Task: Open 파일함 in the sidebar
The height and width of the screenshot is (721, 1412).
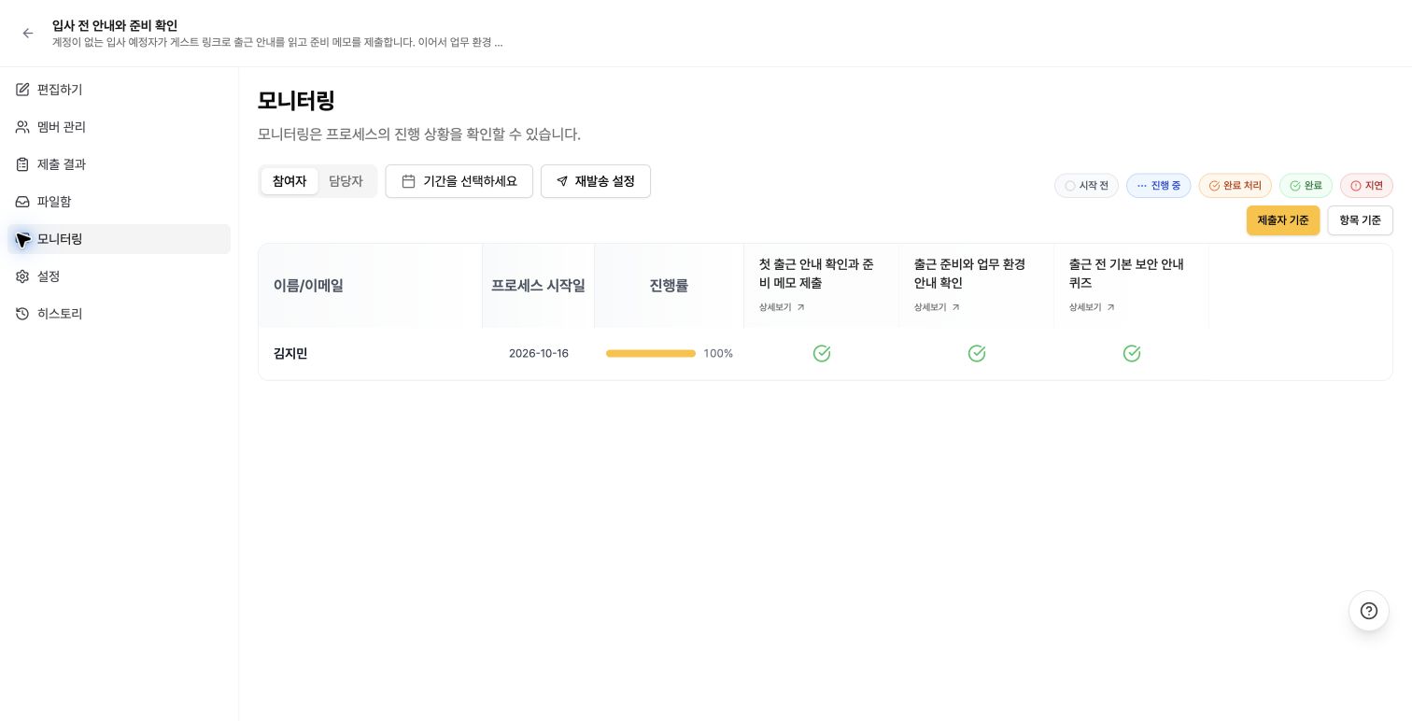Action: [x=120, y=202]
